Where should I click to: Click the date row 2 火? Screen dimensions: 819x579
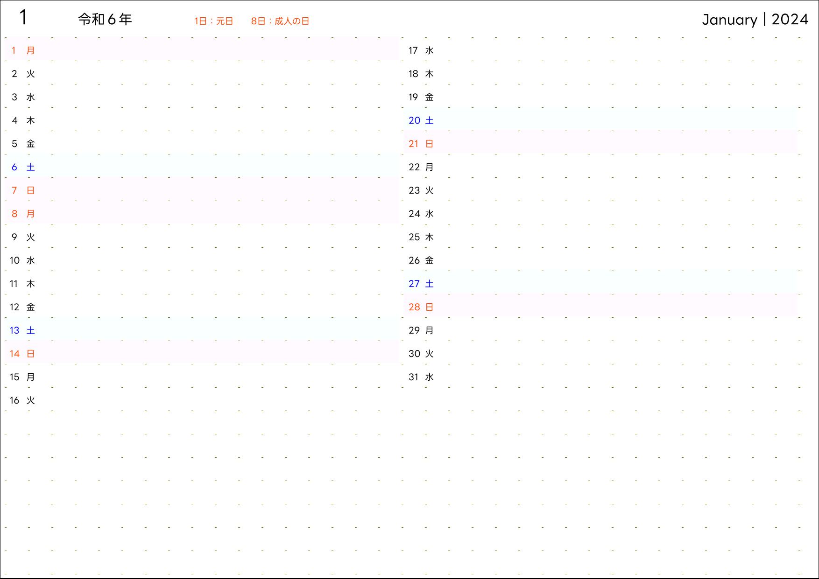click(x=202, y=72)
